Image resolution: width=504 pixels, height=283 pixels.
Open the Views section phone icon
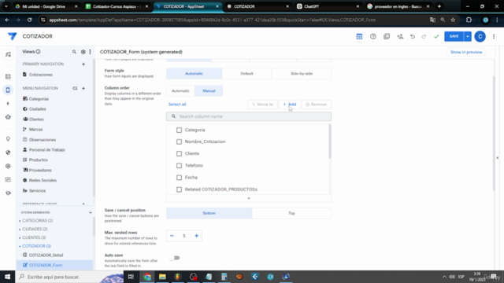(8, 90)
